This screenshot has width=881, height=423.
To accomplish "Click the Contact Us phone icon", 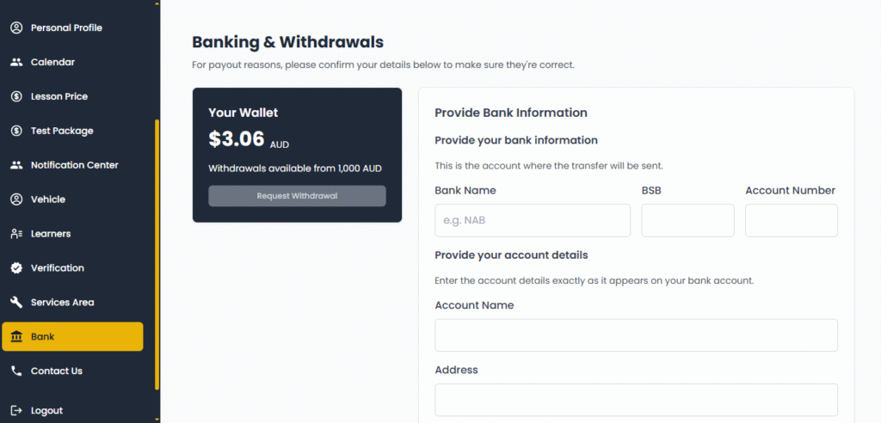I will [x=15, y=371].
